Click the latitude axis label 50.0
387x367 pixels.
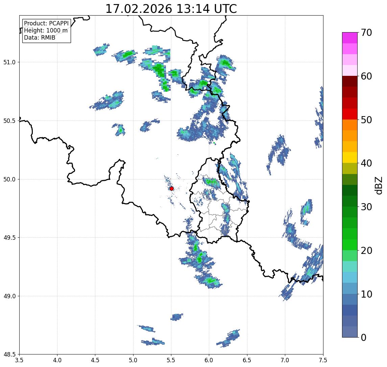pos(9,179)
